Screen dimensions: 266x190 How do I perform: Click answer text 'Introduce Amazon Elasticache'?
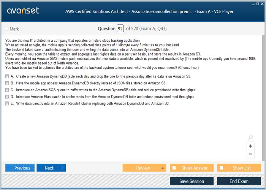pos(39,97)
